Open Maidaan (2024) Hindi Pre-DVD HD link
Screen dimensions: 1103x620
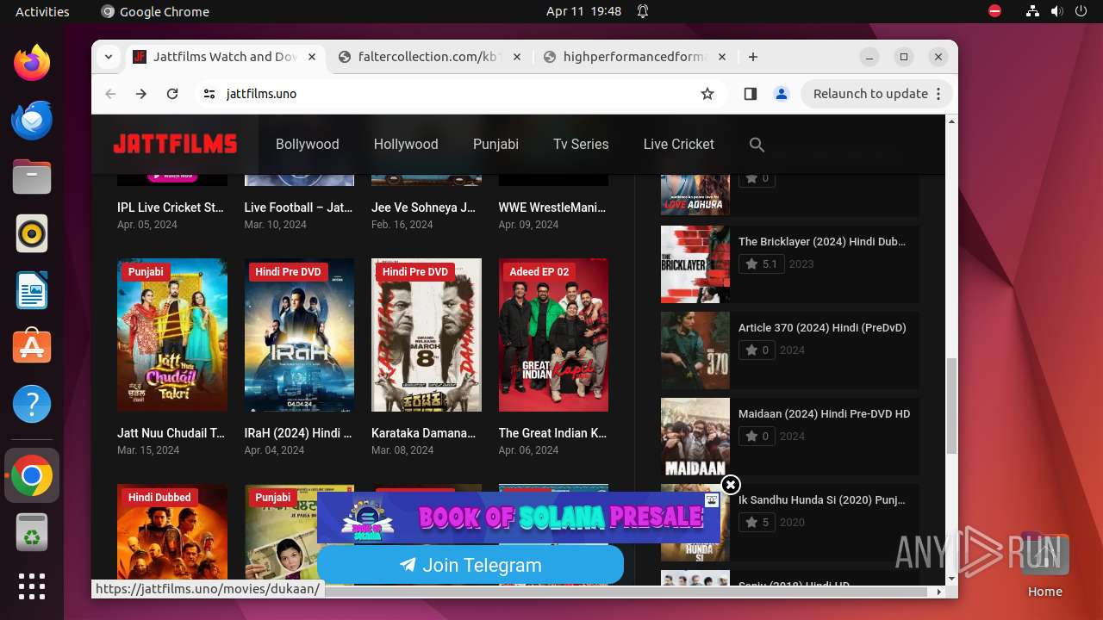coord(824,414)
